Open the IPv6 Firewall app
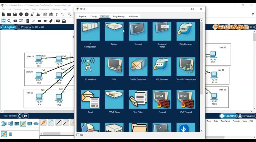This screenshot has width=256, height=142. click(186, 99)
